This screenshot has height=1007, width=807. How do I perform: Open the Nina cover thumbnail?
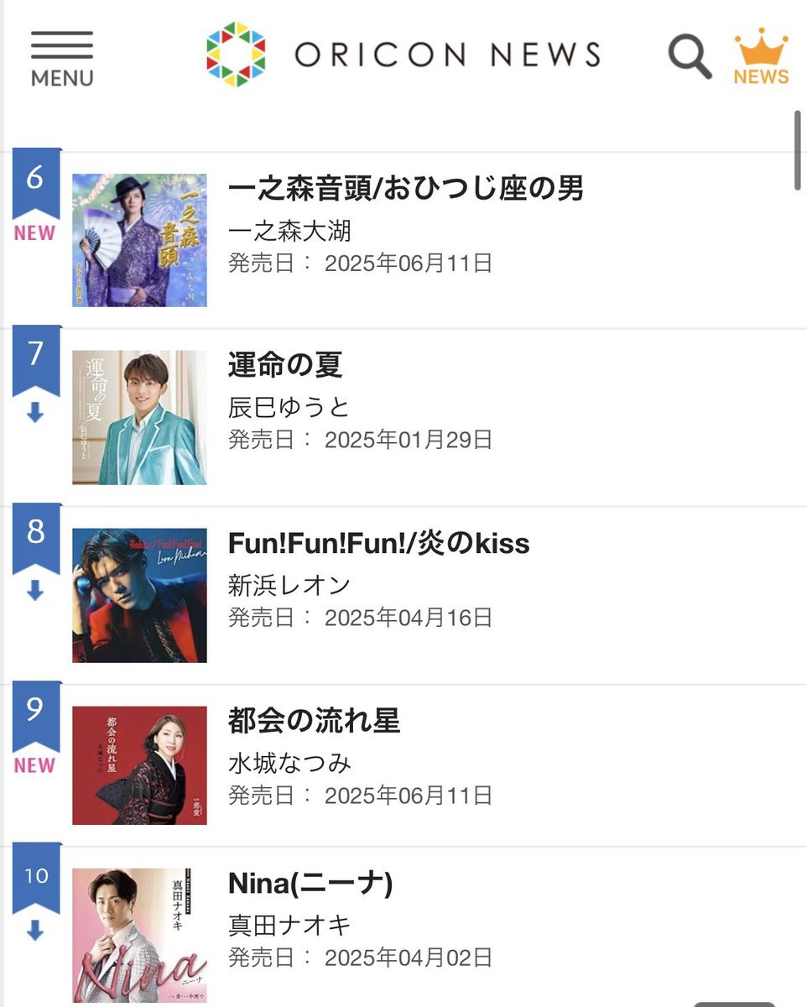tap(139, 935)
